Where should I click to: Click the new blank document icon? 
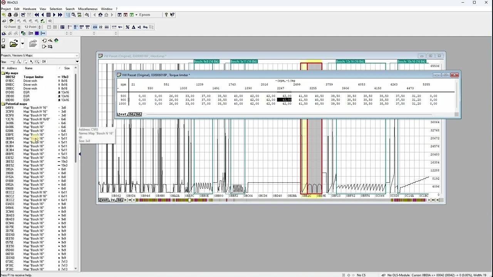3,40
